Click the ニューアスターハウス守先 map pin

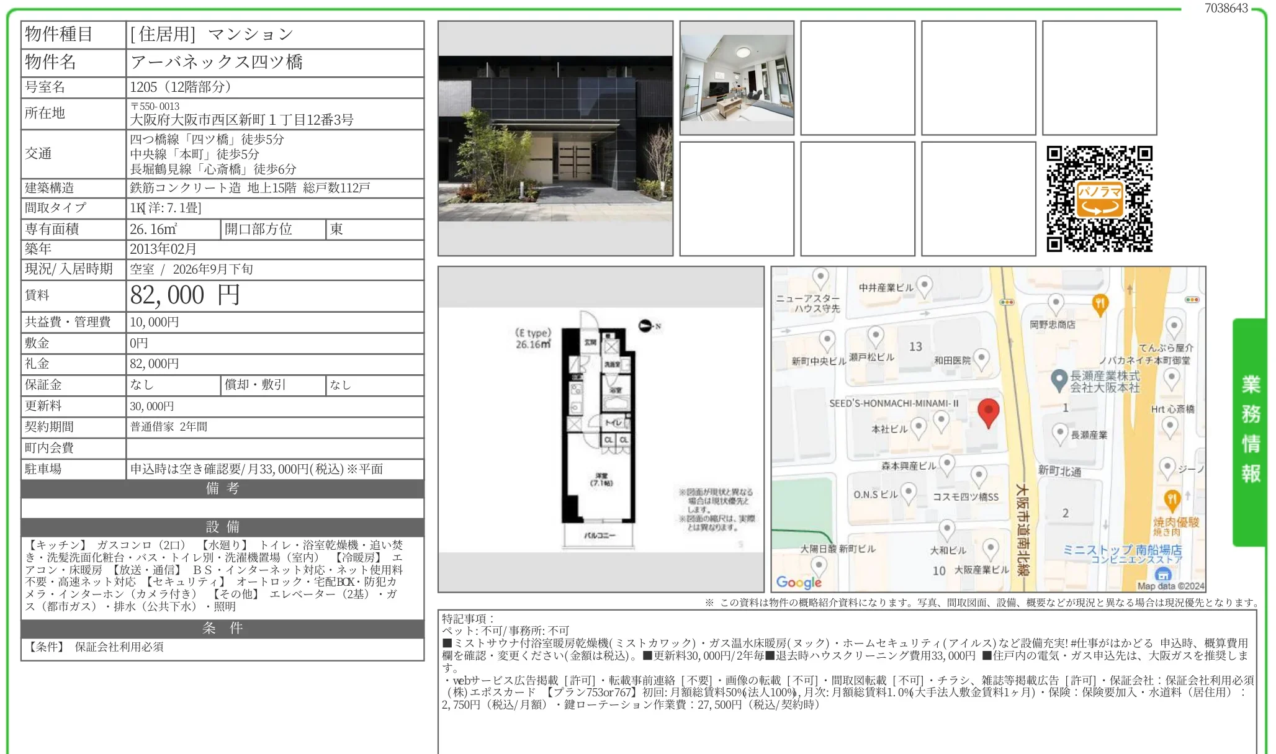point(820,279)
